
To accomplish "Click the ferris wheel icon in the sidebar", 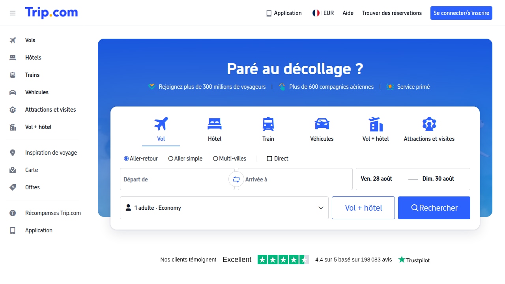I will [x=13, y=110].
